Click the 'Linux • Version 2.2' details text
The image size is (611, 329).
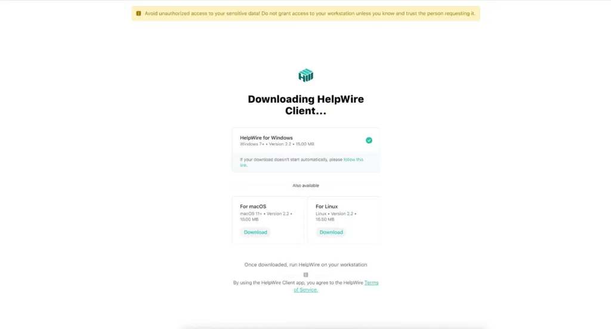pos(335,216)
